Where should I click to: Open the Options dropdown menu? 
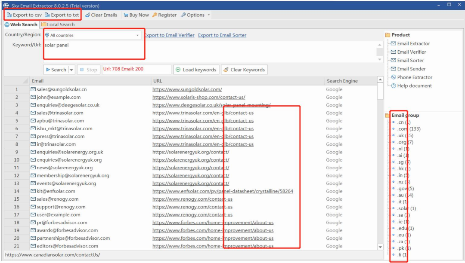point(195,15)
